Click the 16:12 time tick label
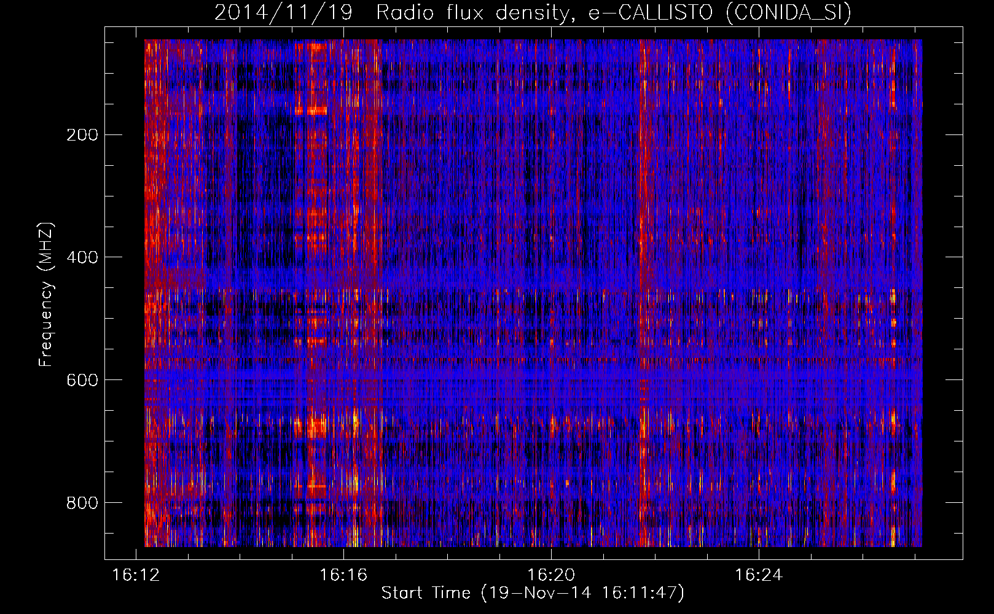The image size is (994, 614). pos(136,575)
